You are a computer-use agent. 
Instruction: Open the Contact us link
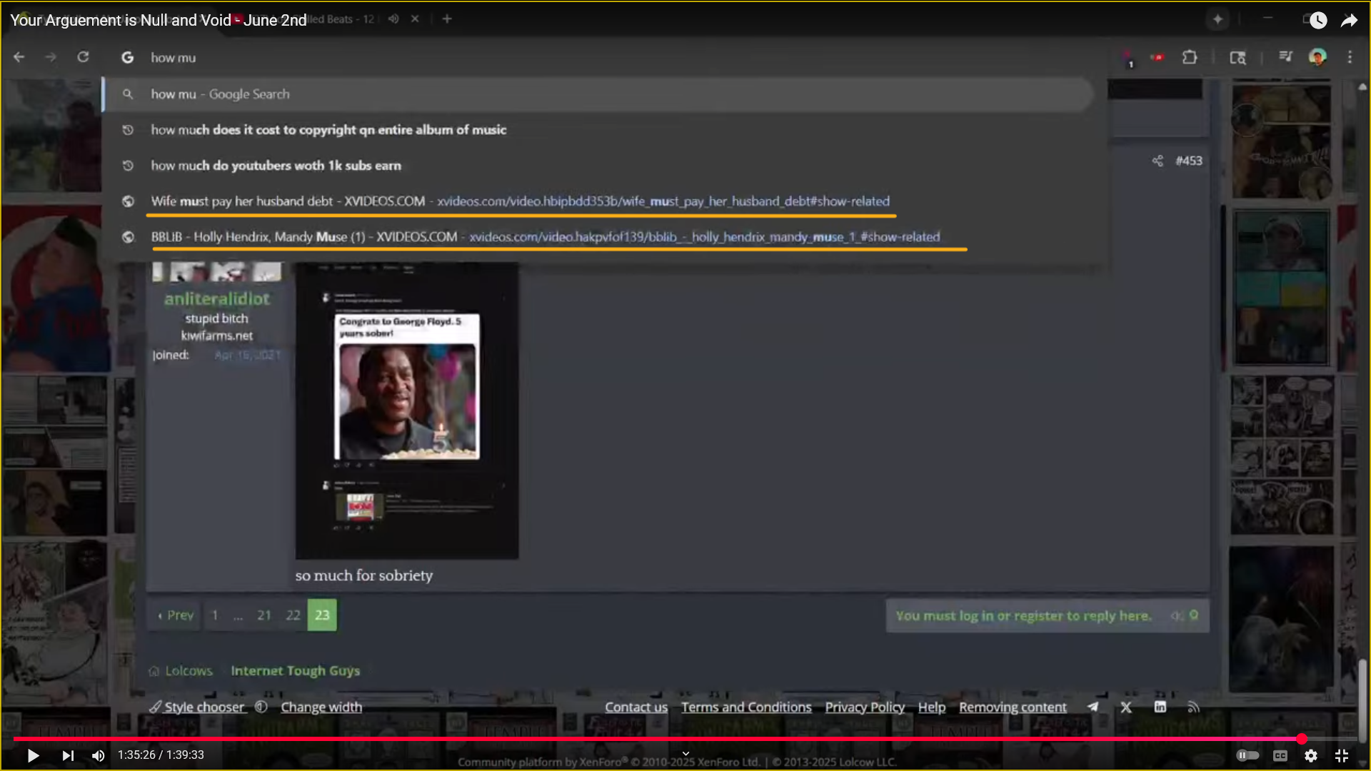(x=636, y=707)
